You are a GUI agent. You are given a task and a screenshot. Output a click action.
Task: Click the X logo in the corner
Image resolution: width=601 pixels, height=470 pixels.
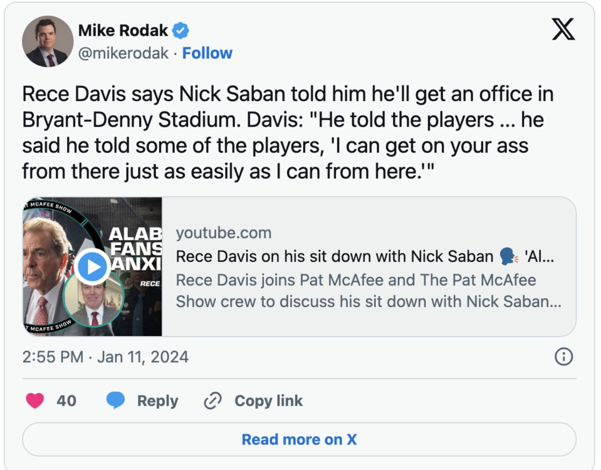point(563,29)
